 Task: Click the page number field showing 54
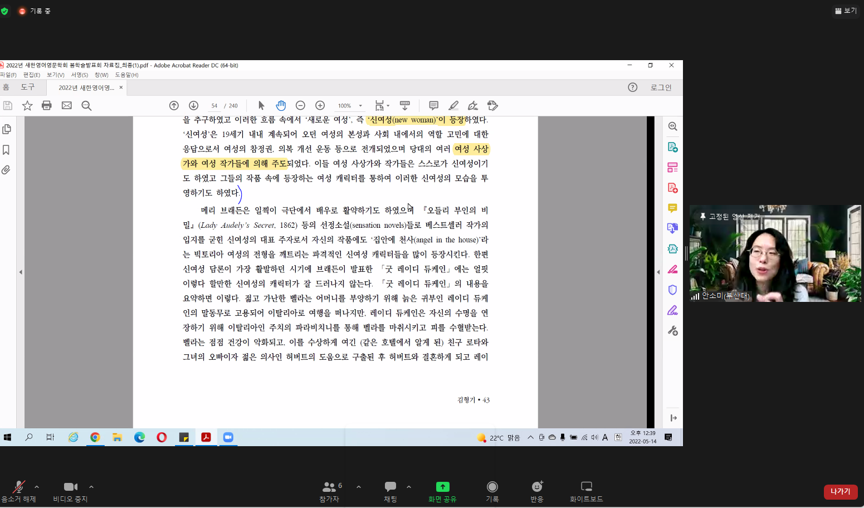coord(214,106)
